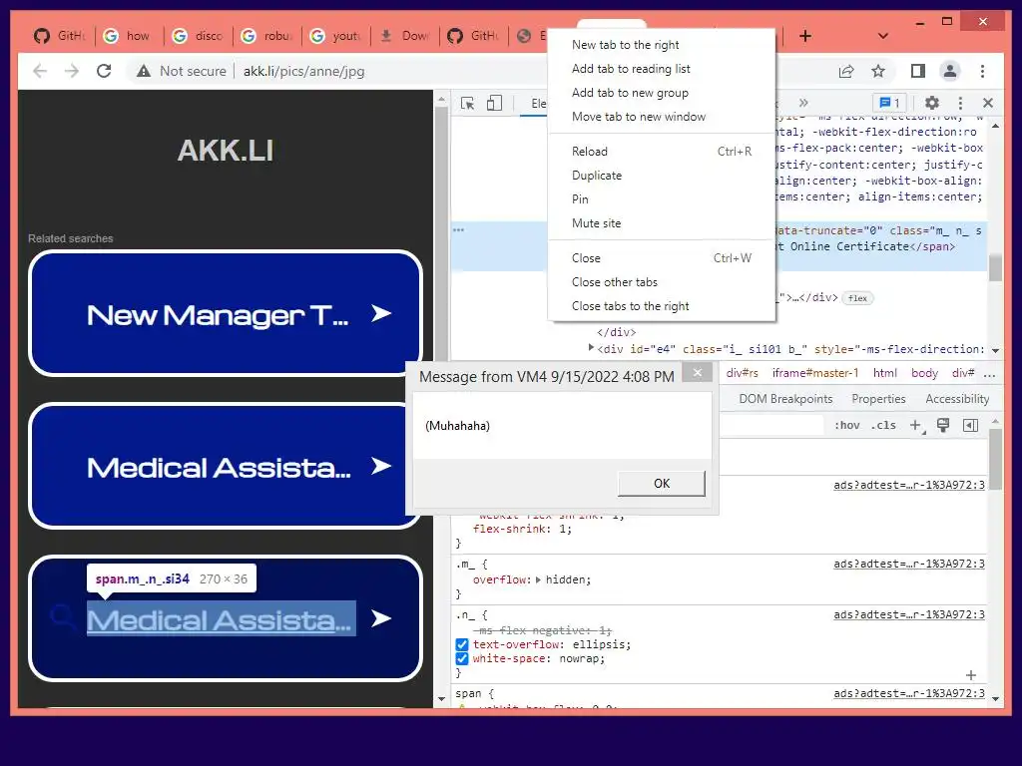This screenshot has width=1022, height=766.
Task: Select iframe#master-1 in the breadcrumb
Action: click(x=815, y=373)
